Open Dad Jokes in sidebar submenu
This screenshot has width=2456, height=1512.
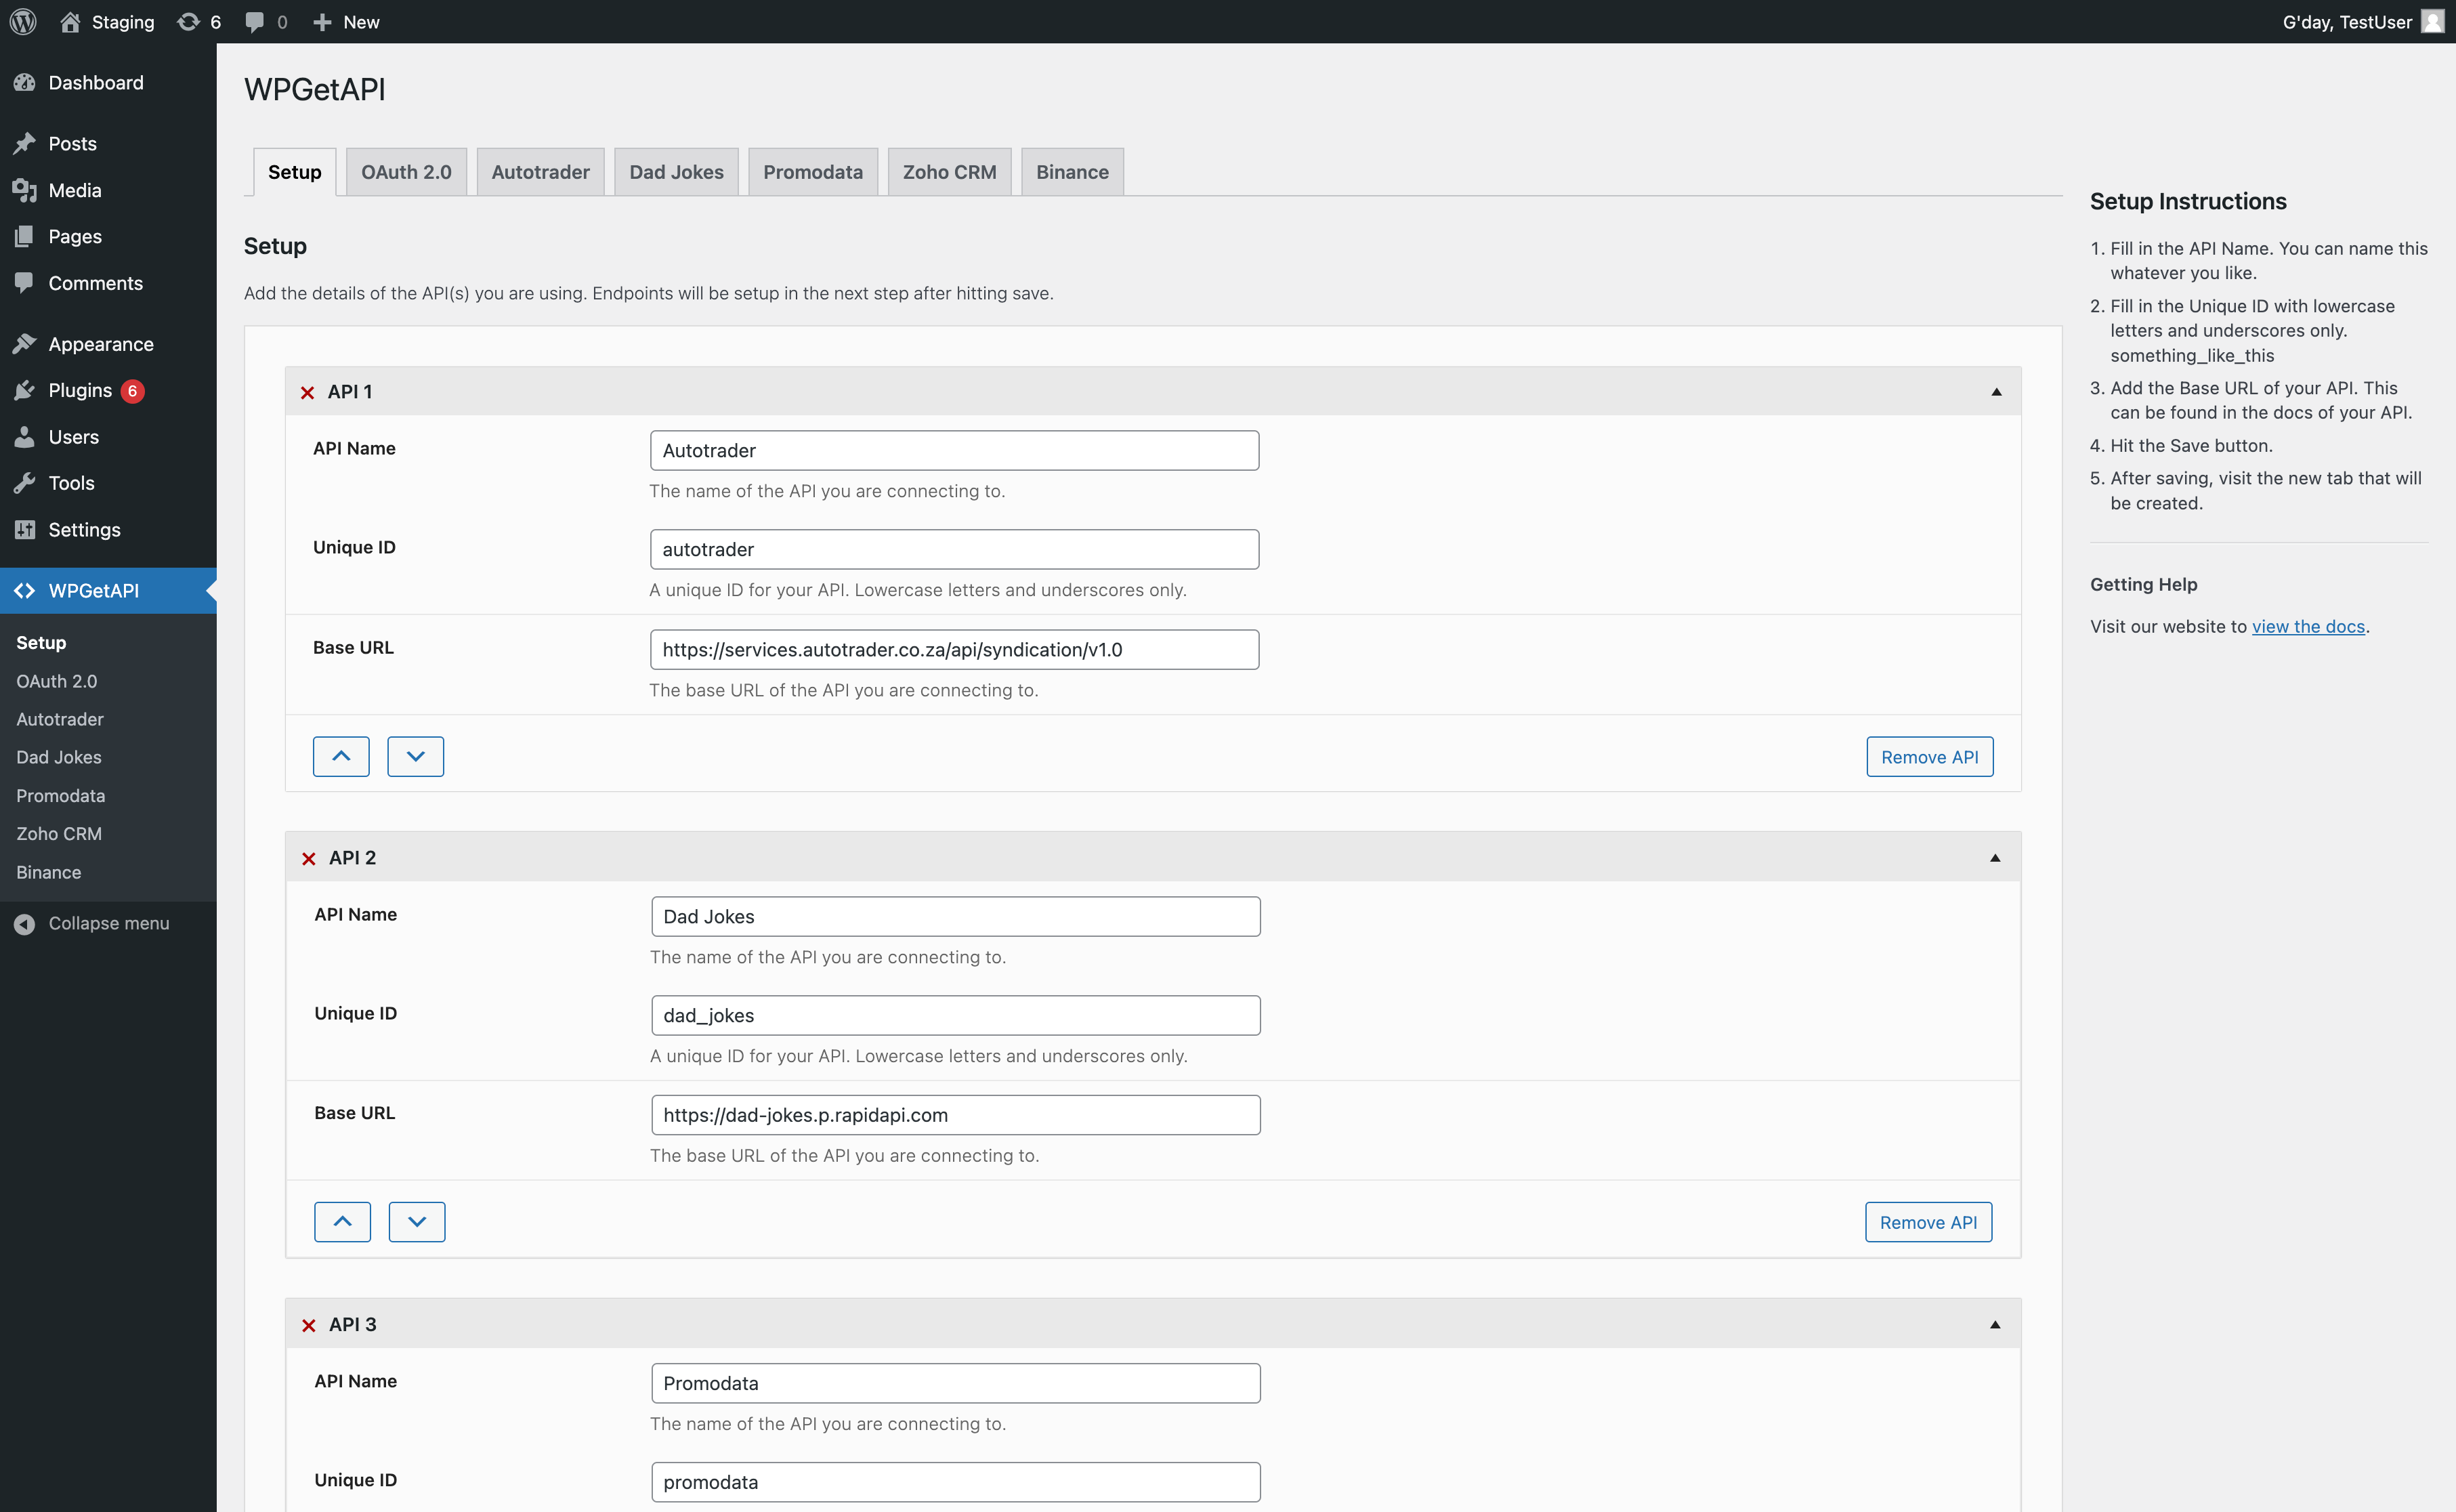click(x=59, y=757)
